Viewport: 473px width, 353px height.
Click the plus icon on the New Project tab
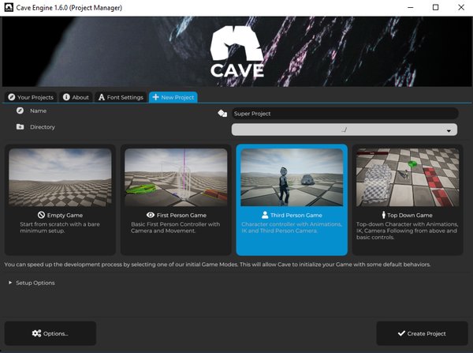[x=155, y=97]
